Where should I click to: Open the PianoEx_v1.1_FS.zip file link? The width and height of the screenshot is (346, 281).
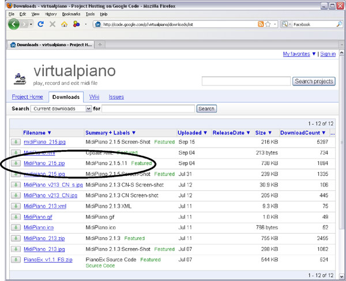coord(48,260)
